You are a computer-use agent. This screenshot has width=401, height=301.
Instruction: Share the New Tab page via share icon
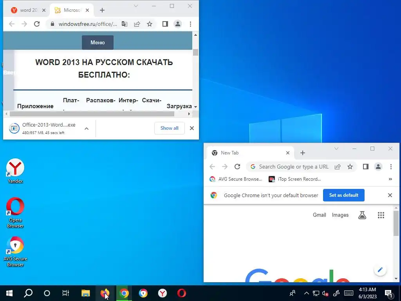coord(338,167)
